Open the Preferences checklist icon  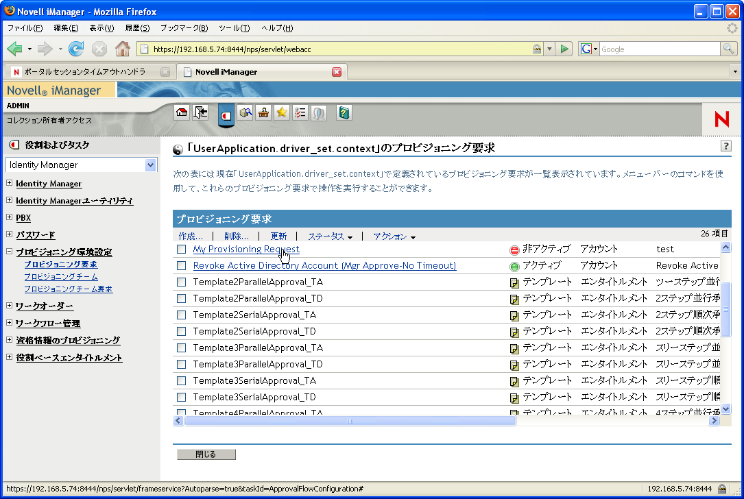tap(300, 113)
